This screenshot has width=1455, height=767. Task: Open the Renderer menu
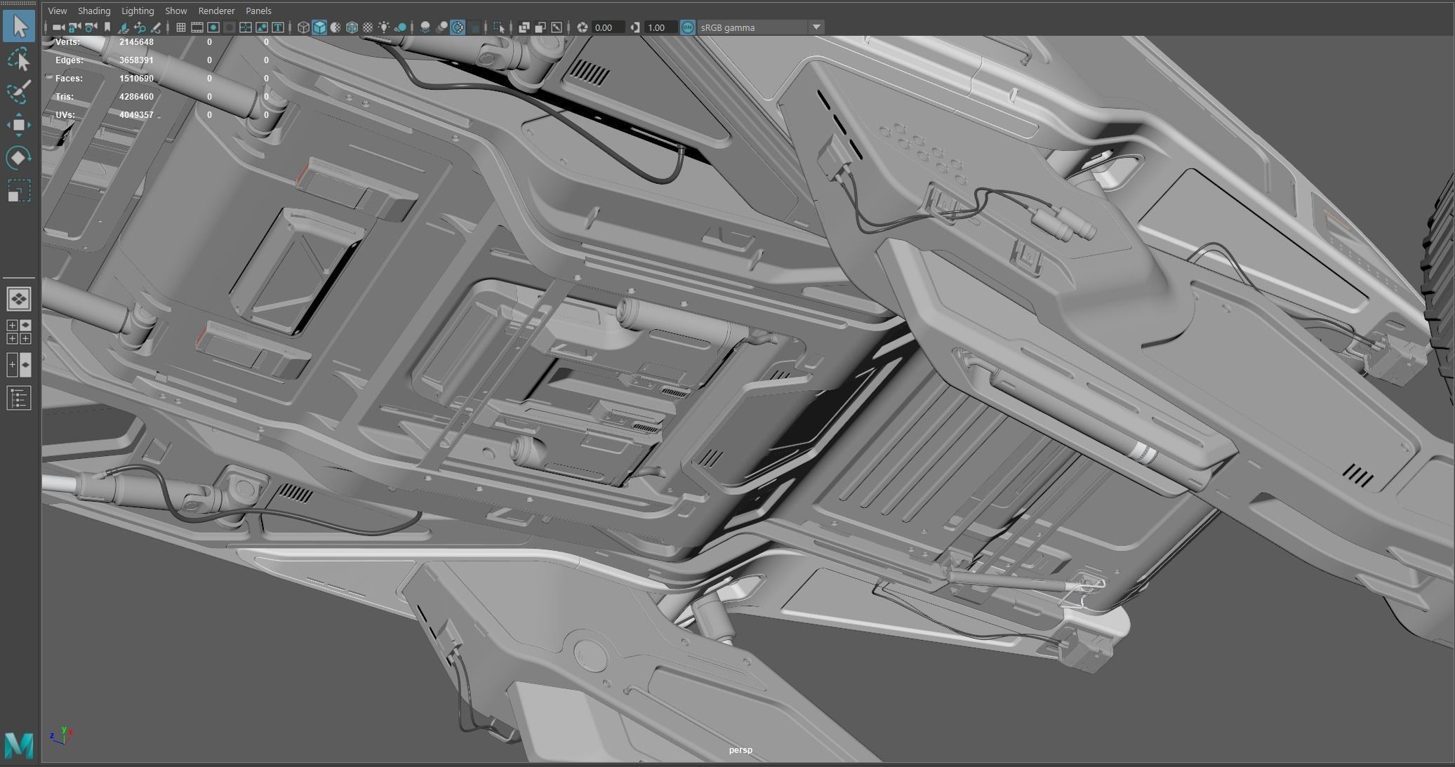click(216, 11)
